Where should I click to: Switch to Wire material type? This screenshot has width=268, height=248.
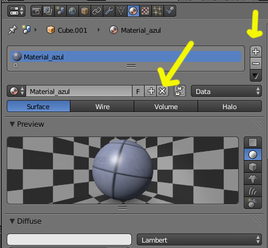102,106
